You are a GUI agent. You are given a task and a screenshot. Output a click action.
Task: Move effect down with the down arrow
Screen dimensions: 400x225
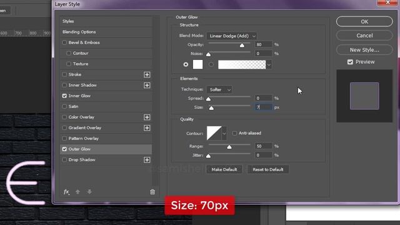pyautogui.click(x=89, y=192)
